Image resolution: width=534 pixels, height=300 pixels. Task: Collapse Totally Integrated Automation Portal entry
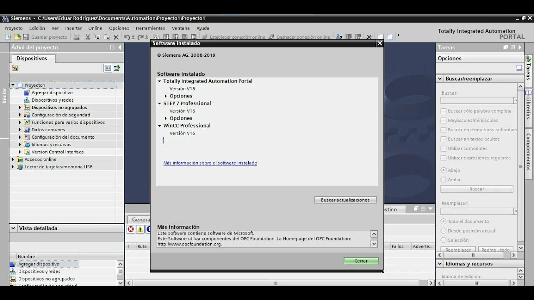coord(159,81)
